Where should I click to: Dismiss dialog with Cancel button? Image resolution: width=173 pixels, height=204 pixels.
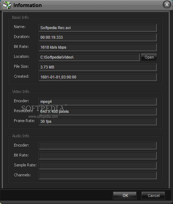(x=153, y=195)
